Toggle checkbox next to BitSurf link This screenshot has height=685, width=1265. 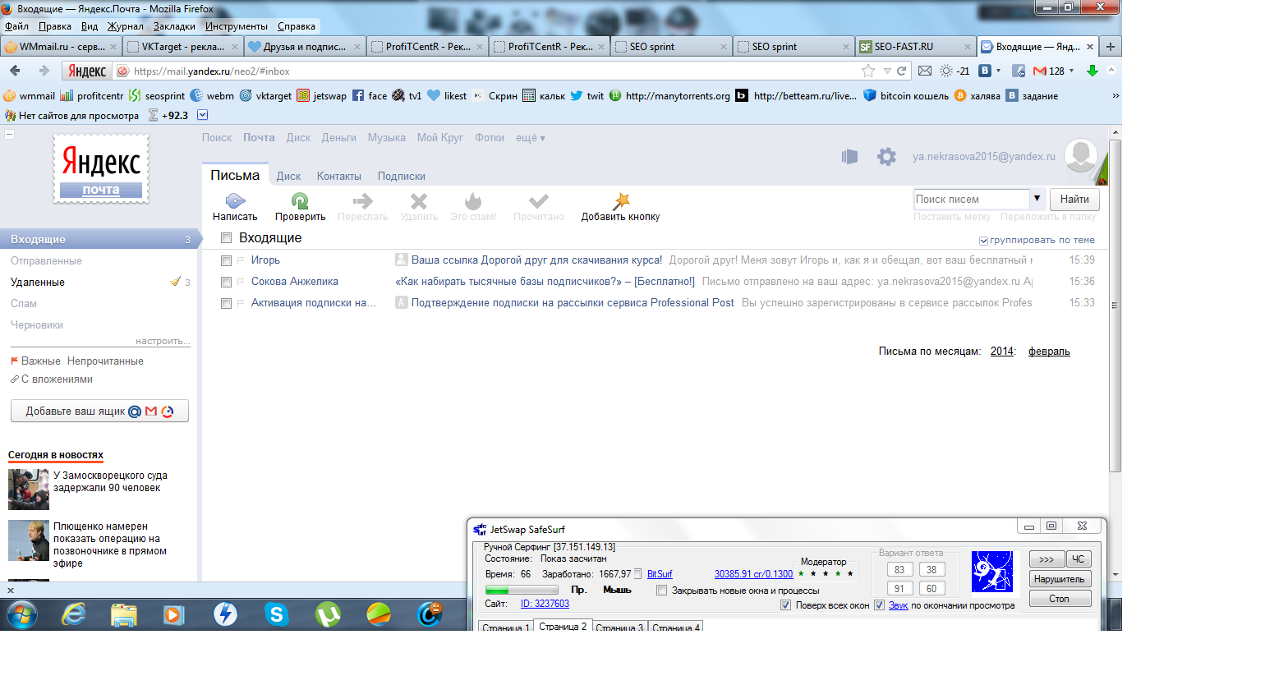tap(638, 574)
